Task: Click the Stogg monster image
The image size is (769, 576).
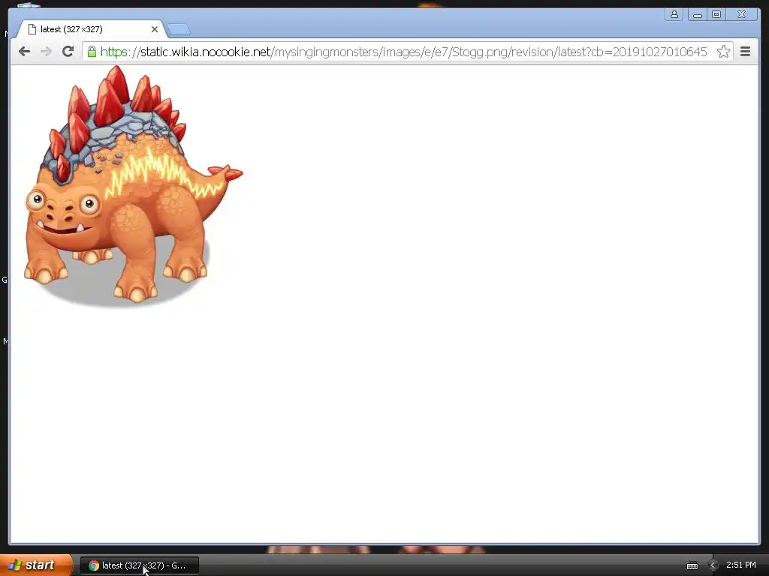Action: [x=132, y=187]
